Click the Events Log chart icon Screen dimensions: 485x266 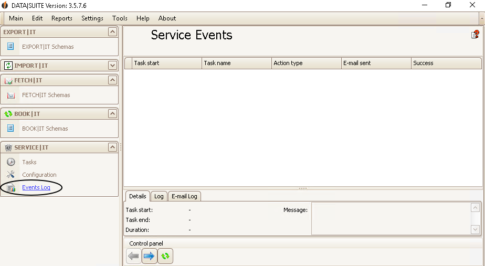point(11,187)
